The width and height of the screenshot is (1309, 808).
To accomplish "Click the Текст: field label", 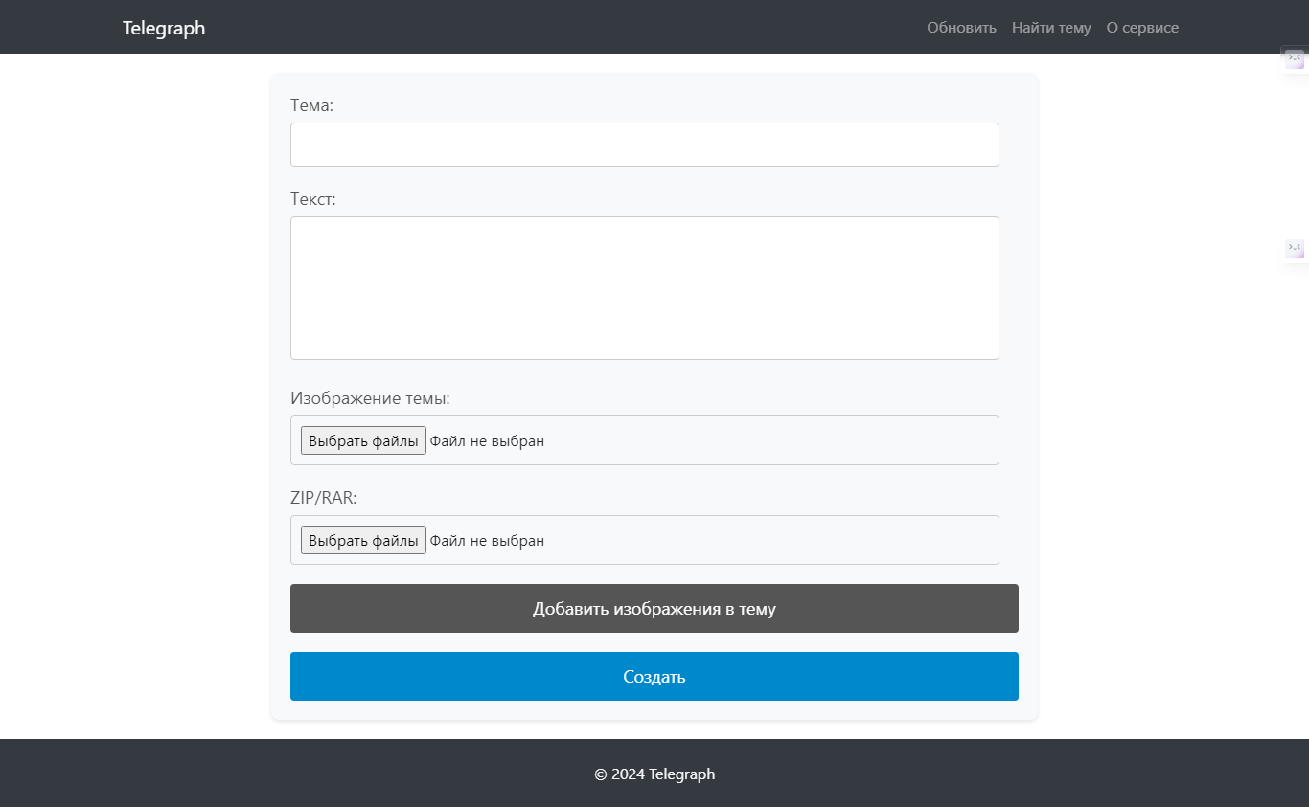I will [313, 199].
